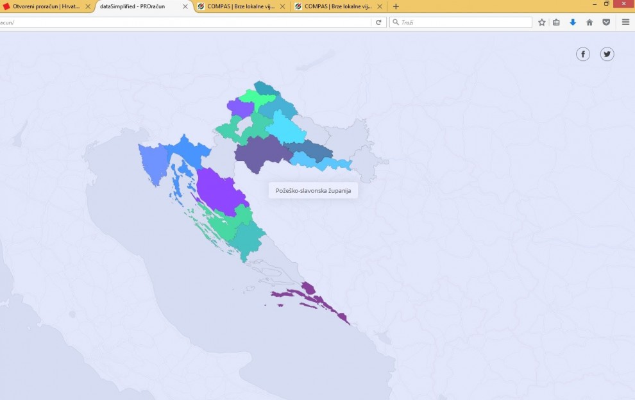Close the dataSimplified - PRORačun tab
Screen dimensions: 635x400
(185, 6)
